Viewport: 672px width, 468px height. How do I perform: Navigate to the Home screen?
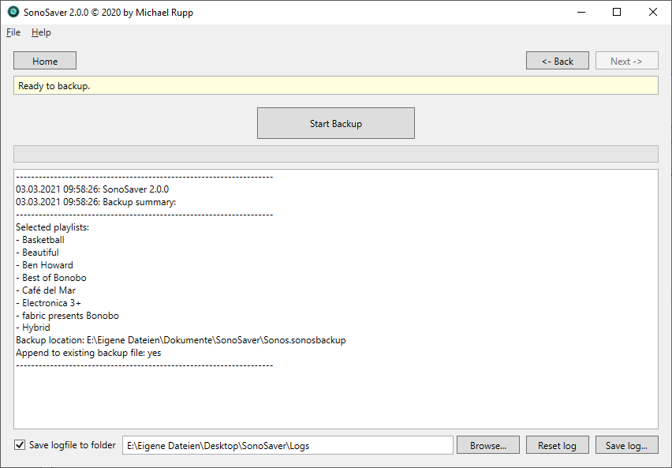44,60
